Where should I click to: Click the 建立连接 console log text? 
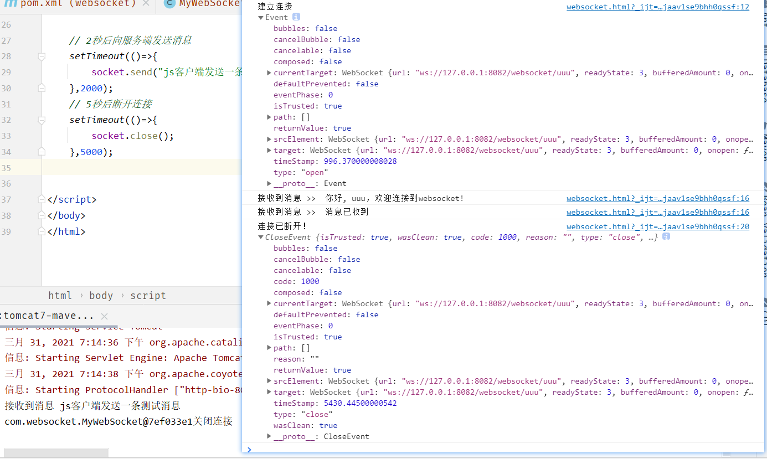click(x=275, y=7)
